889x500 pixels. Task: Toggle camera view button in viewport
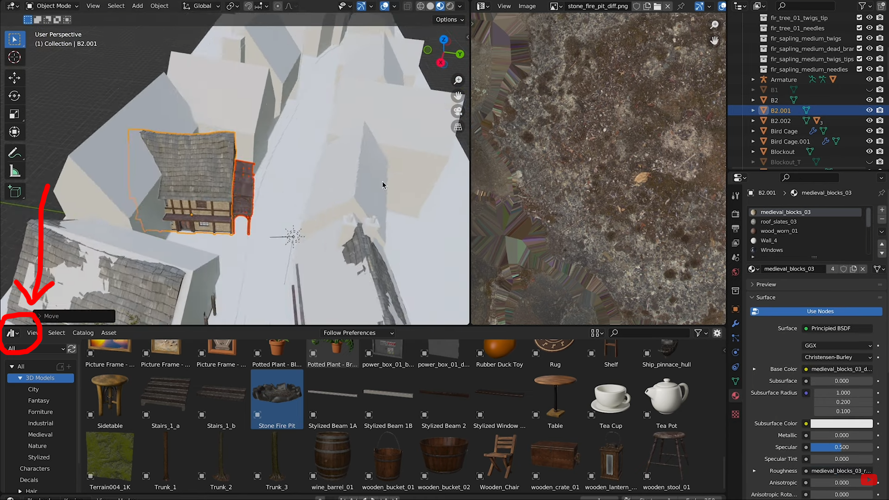coord(458,111)
